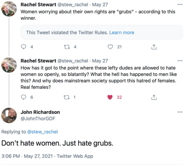The image size is (185, 168).
Task: Unlike the second tweet with 32 likes
Action: (110, 97)
